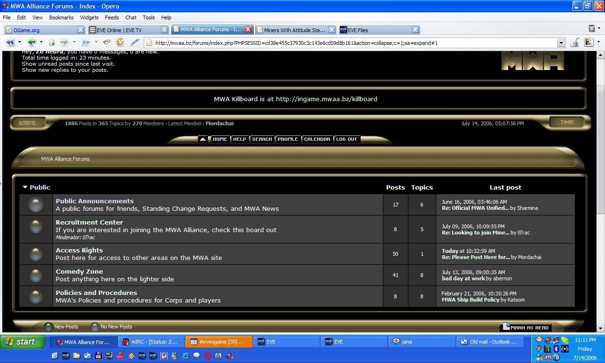Click the Internet Explorer quick launch icon
The image size is (605, 363).
185,356
